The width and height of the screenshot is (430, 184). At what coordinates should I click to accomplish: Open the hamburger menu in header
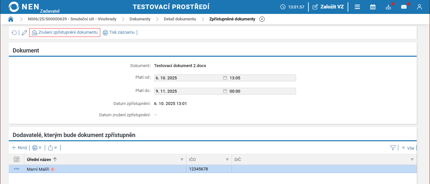tap(357, 7)
